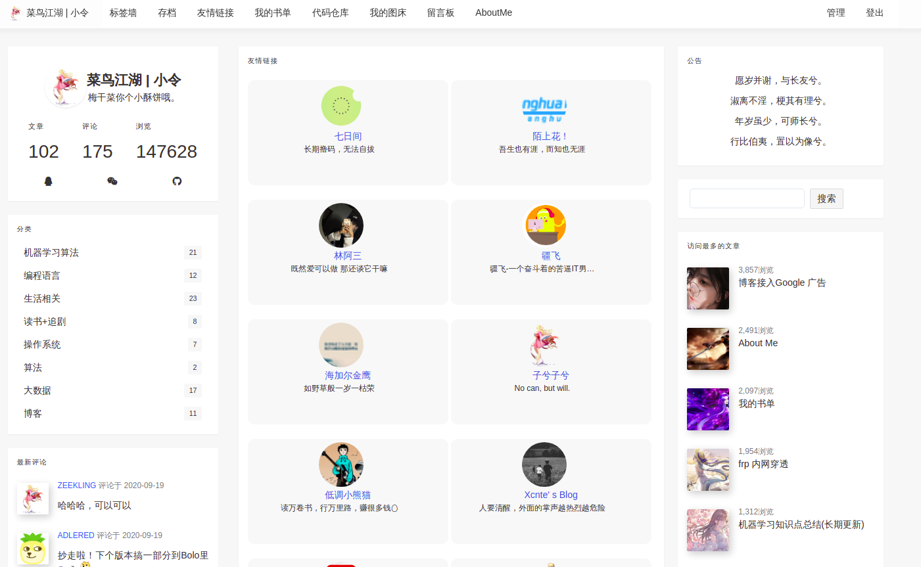Viewport: 921px width, 567px height.
Task: Click the 菜鸟江湖 | 小令 navbar title
Action: (57, 12)
